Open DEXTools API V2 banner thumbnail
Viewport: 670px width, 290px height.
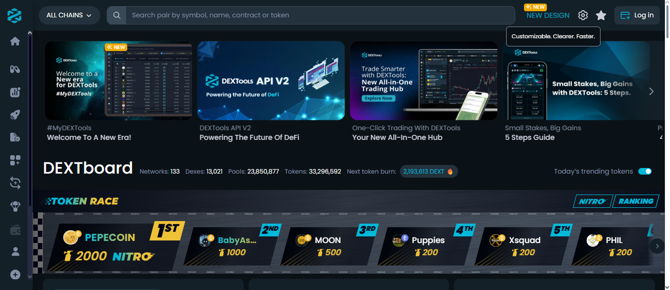[x=271, y=81]
